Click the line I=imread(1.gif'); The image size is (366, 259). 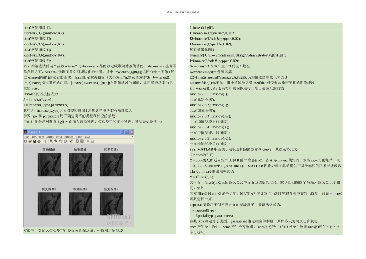click(x=201, y=28)
